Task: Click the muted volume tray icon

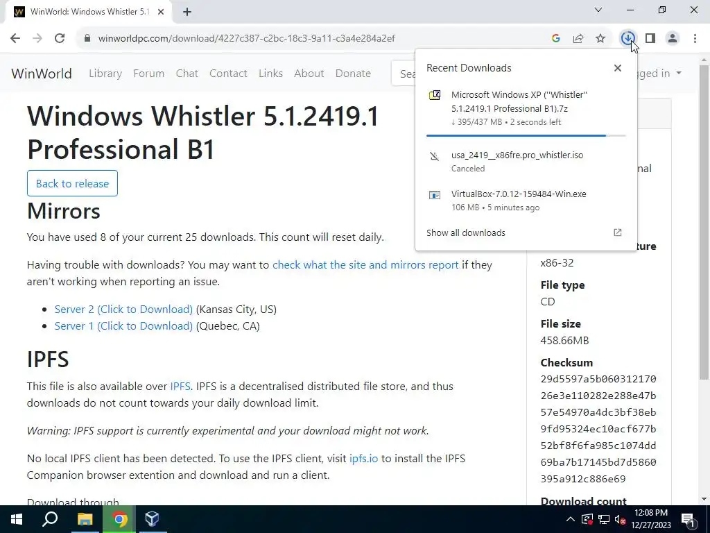Action: [x=620, y=519]
